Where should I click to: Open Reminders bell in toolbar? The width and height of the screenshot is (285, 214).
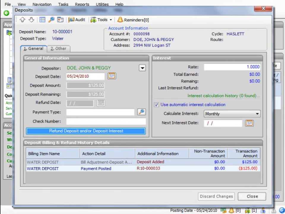pos(133,20)
